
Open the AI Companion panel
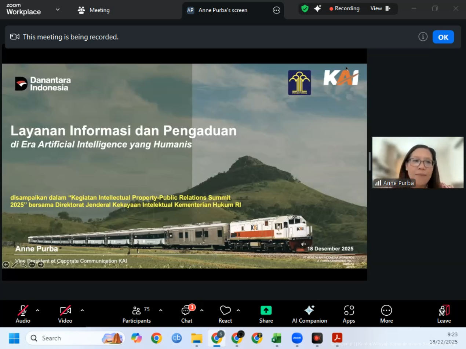point(309,314)
